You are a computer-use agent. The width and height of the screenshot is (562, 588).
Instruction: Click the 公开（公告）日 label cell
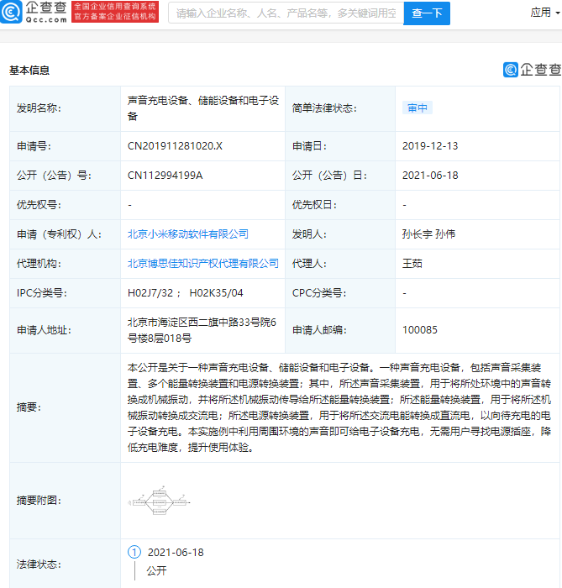[x=340, y=176]
